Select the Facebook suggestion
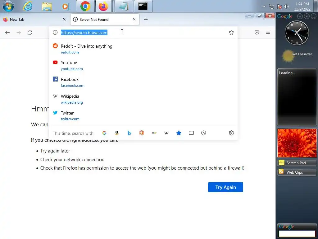The height and width of the screenshot is (239, 318). pos(143,82)
